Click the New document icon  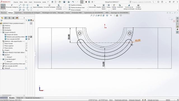click(55, 2)
